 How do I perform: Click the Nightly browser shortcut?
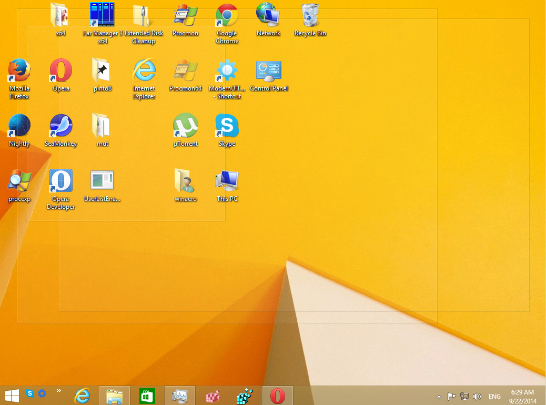coord(19,130)
